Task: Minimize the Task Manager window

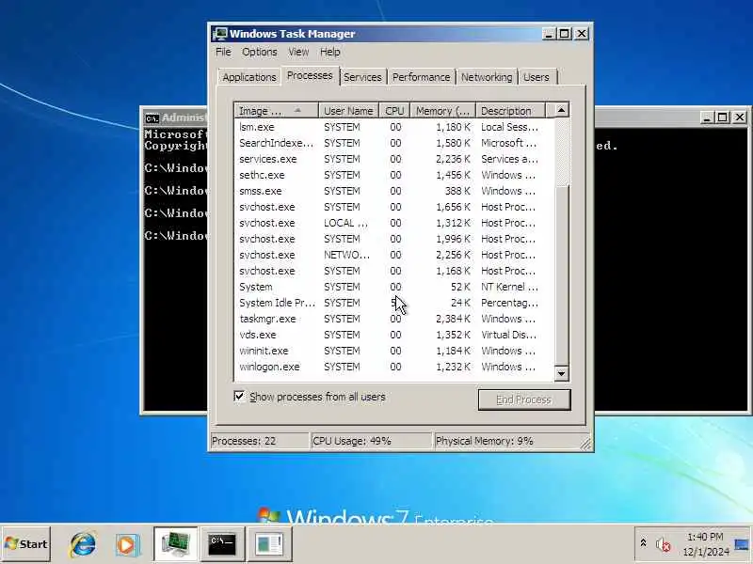Action: tap(549, 34)
